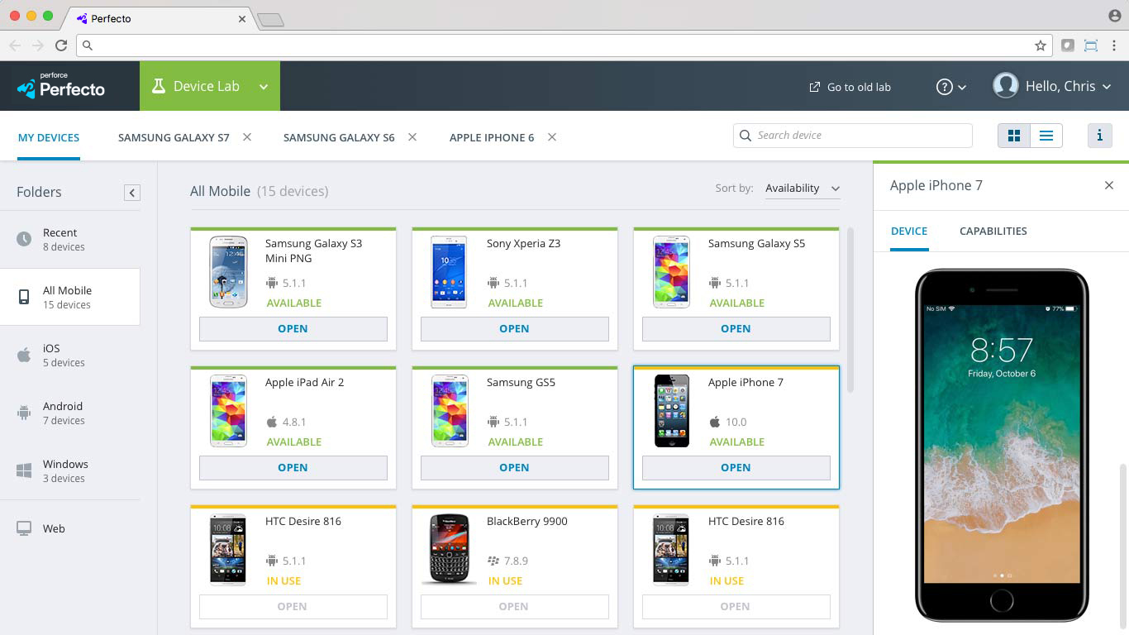Click the Hello, Chris user avatar

point(1005,86)
